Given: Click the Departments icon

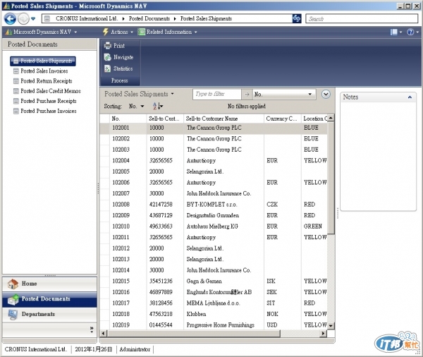Looking at the screenshot, I should [x=13, y=315].
